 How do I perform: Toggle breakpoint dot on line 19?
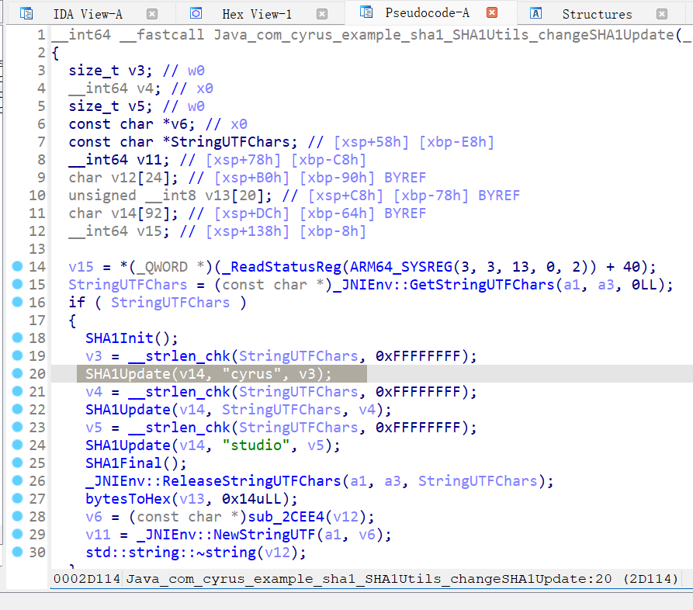point(17,355)
